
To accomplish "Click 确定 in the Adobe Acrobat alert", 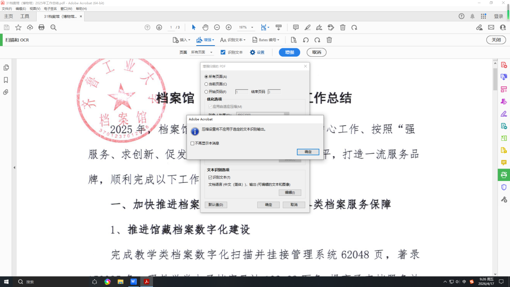I will 308,152.
